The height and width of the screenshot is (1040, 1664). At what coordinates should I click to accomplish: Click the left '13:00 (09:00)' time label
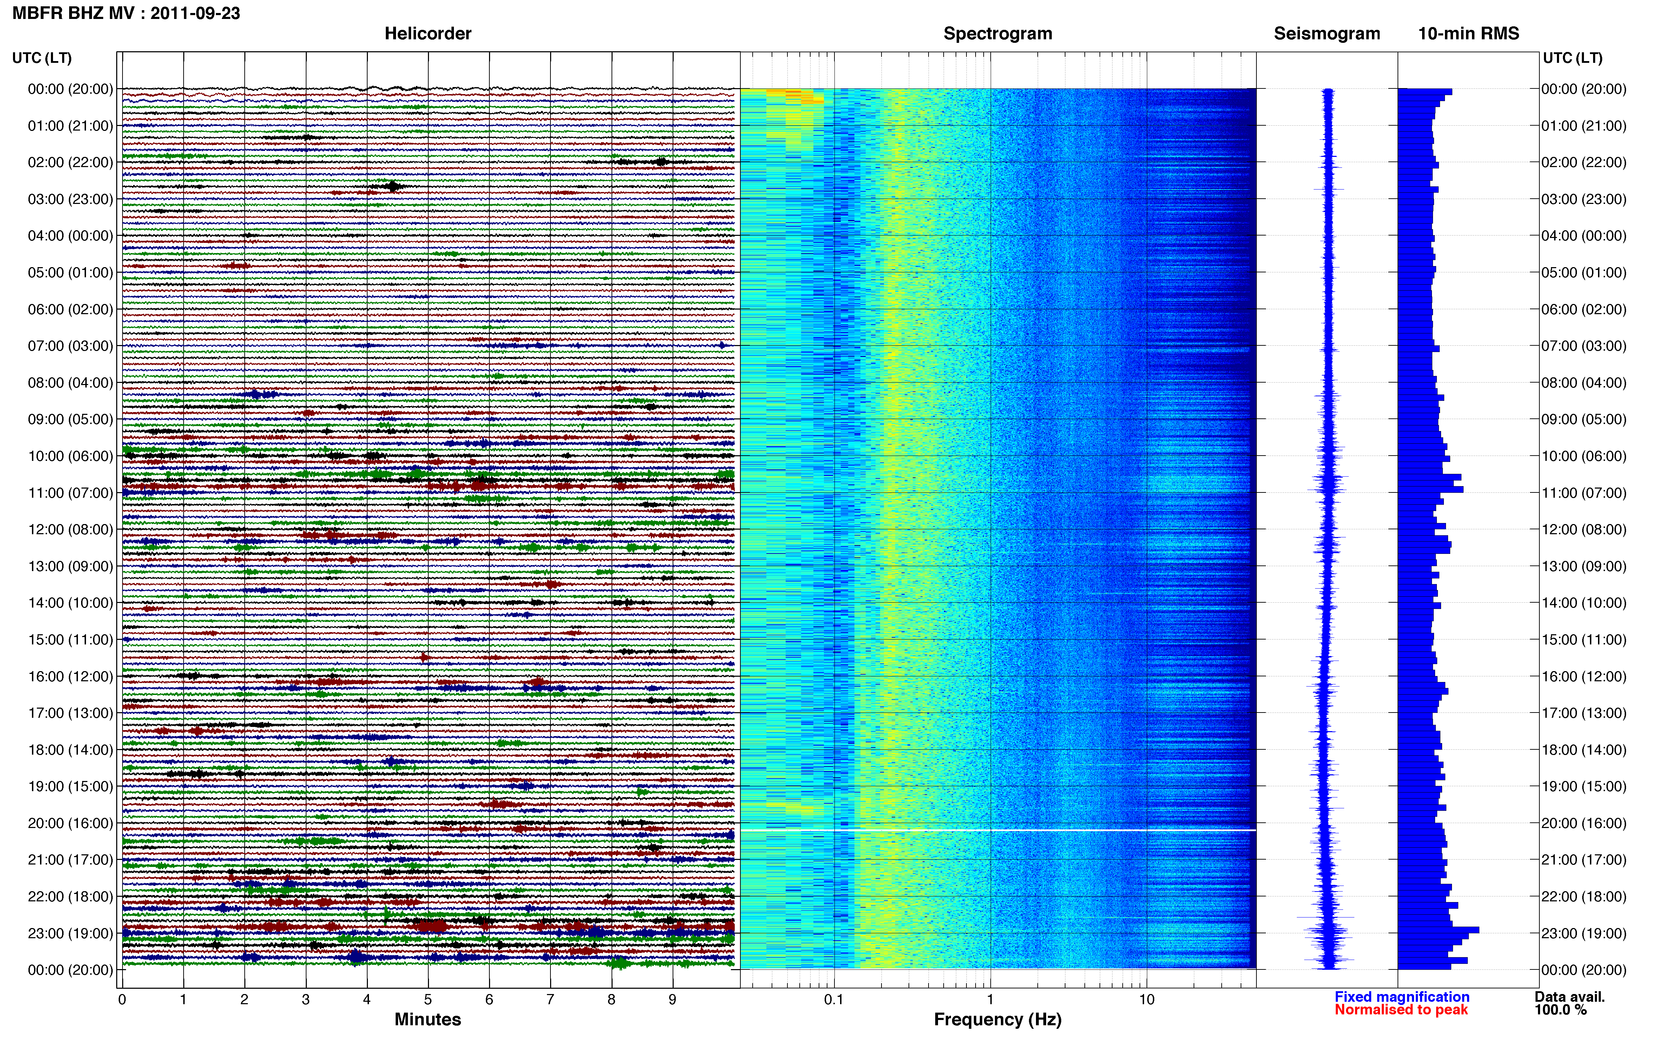pos(70,566)
